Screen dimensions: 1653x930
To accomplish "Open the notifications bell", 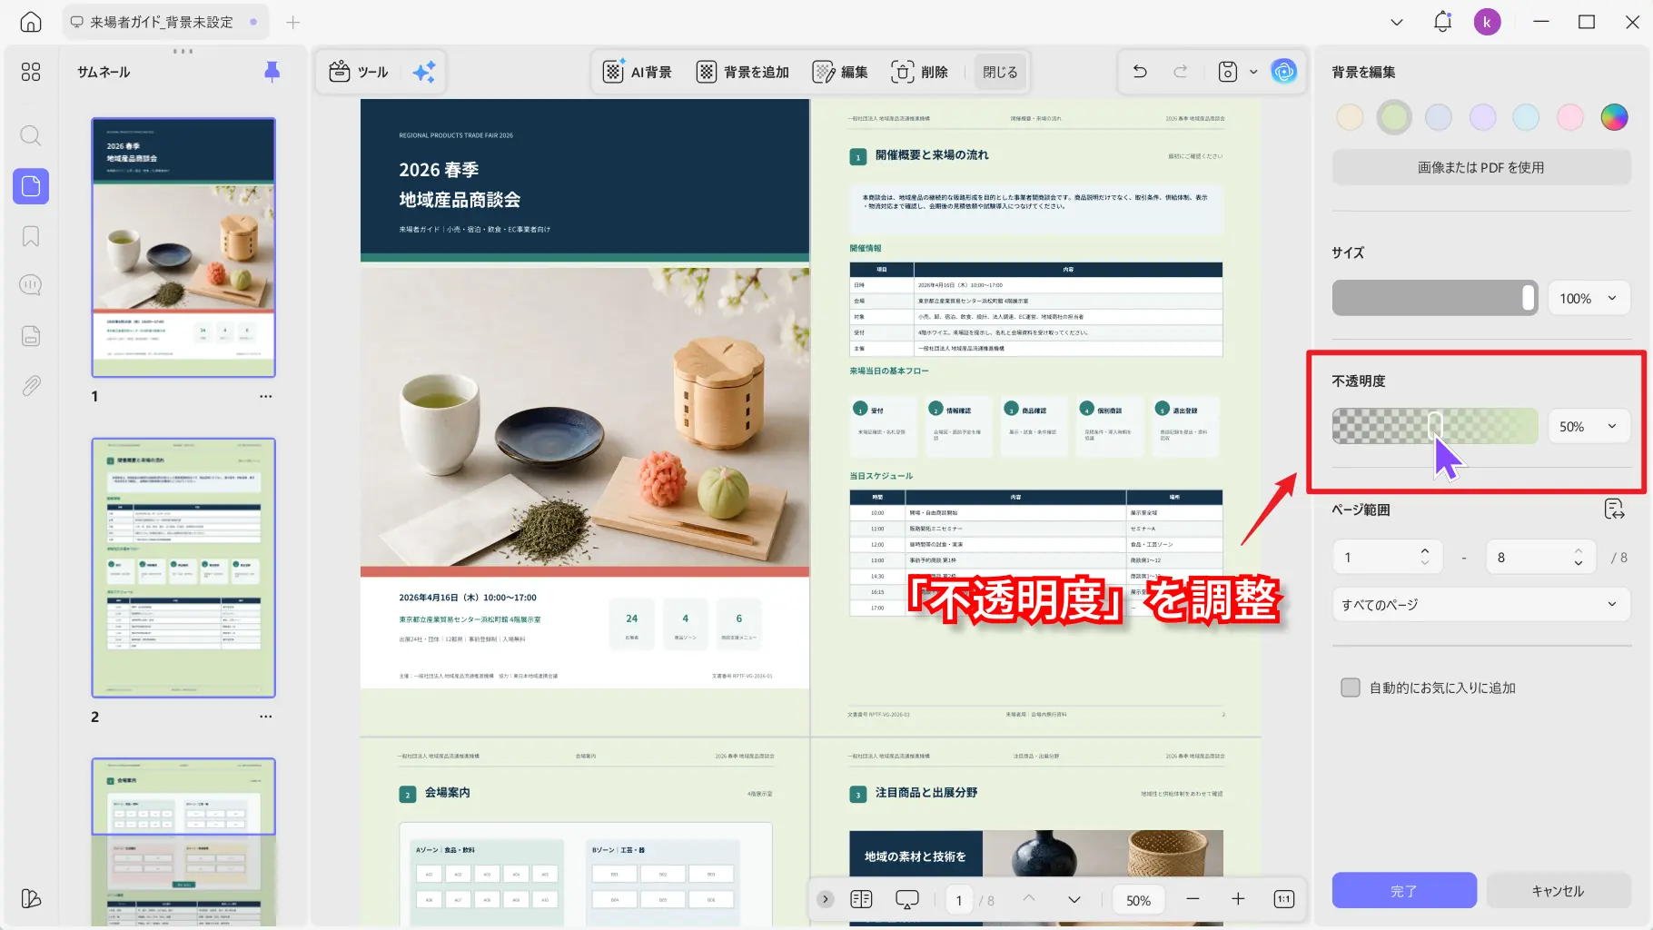I will point(1442,22).
